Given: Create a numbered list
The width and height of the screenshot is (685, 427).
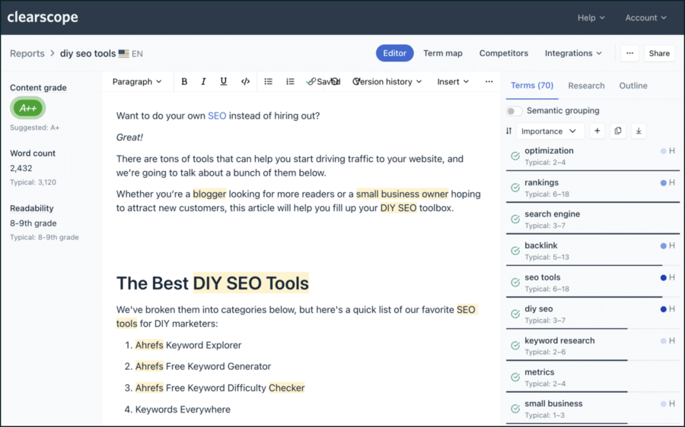Looking at the screenshot, I should click(290, 81).
